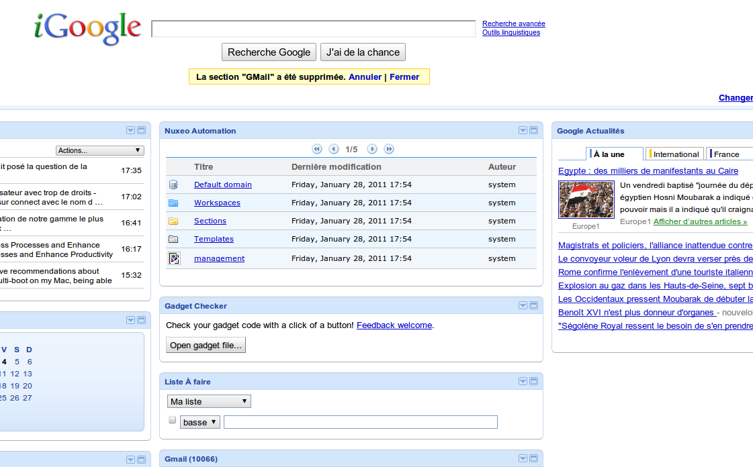Maximize the calendar gadget

(x=141, y=320)
